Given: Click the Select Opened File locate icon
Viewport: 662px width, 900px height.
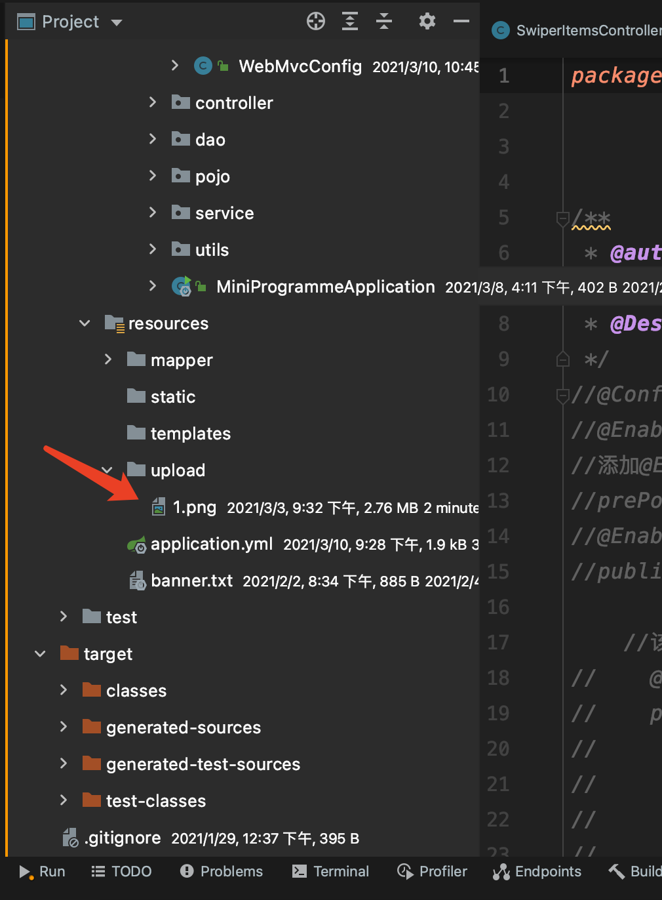Looking at the screenshot, I should [316, 22].
